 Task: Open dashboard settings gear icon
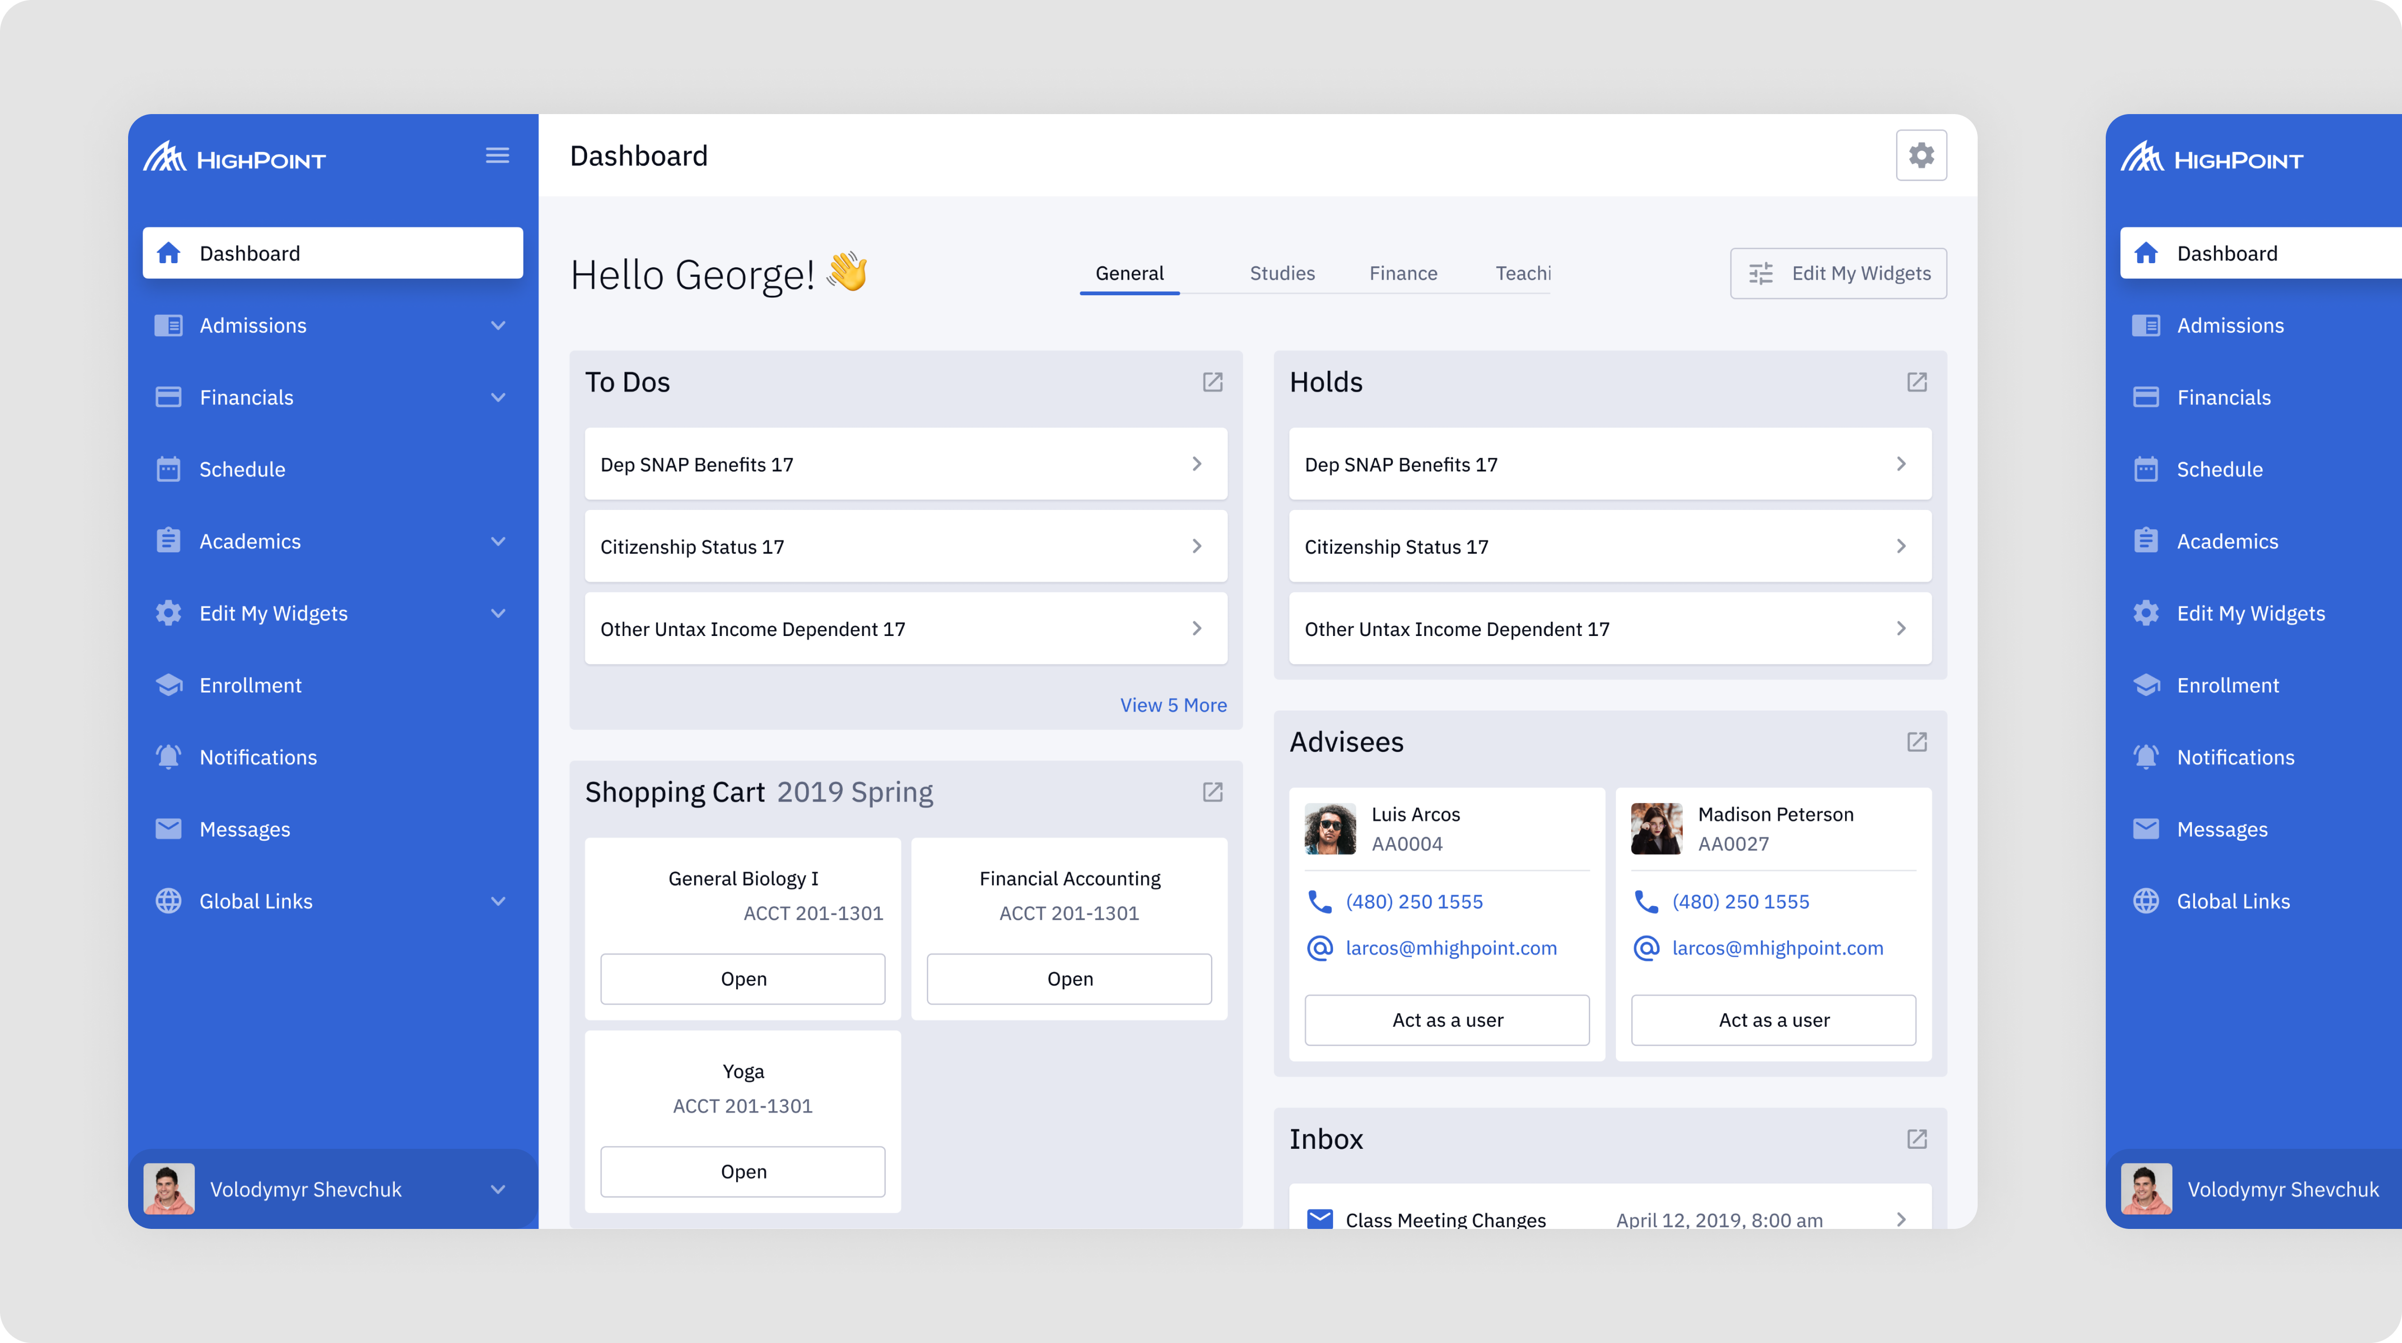1921,155
